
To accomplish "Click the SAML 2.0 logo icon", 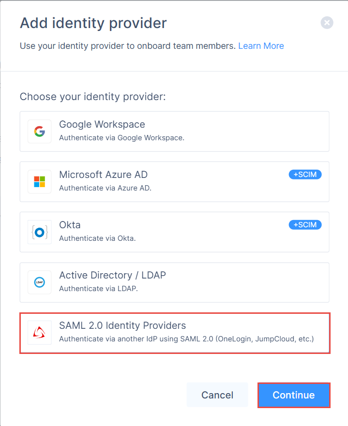I will coord(40,333).
